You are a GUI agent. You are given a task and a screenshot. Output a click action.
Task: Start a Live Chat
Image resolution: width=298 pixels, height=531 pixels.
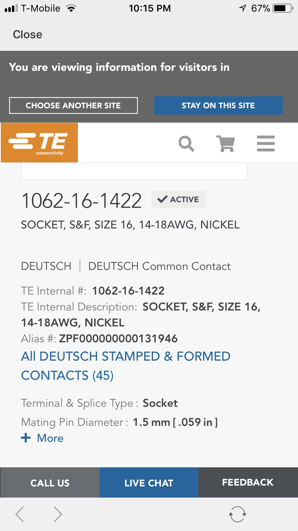tap(149, 483)
